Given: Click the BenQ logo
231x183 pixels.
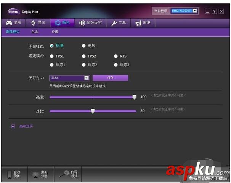Looking at the screenshot, I should pyautogui.click(x=14, y=12).
